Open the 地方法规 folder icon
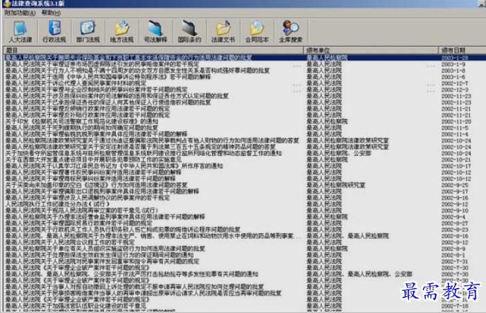 [122, 32]
